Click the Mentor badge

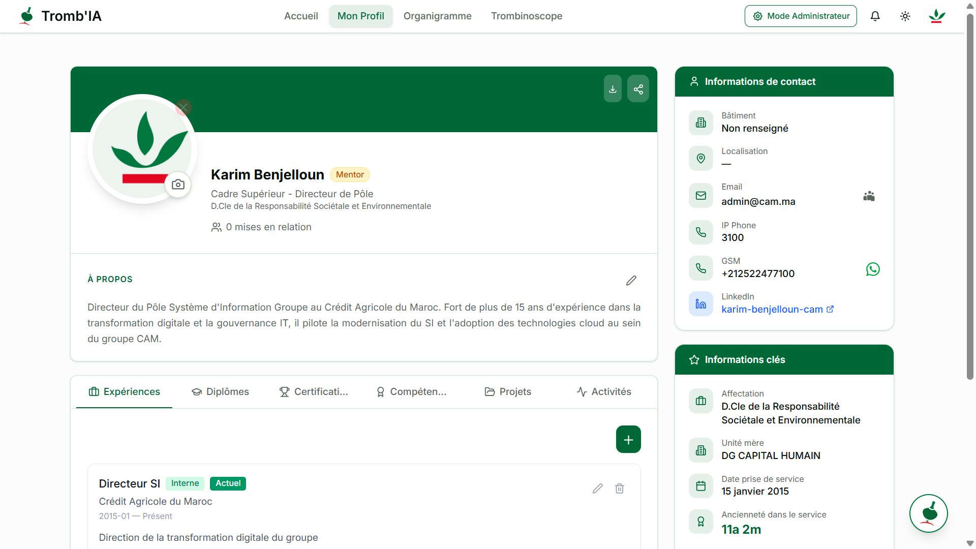[350, 175]
